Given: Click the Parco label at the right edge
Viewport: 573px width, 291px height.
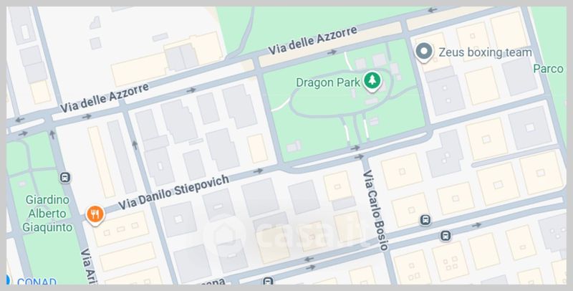Looking at the screenshot, I should [x=548, y=69].
